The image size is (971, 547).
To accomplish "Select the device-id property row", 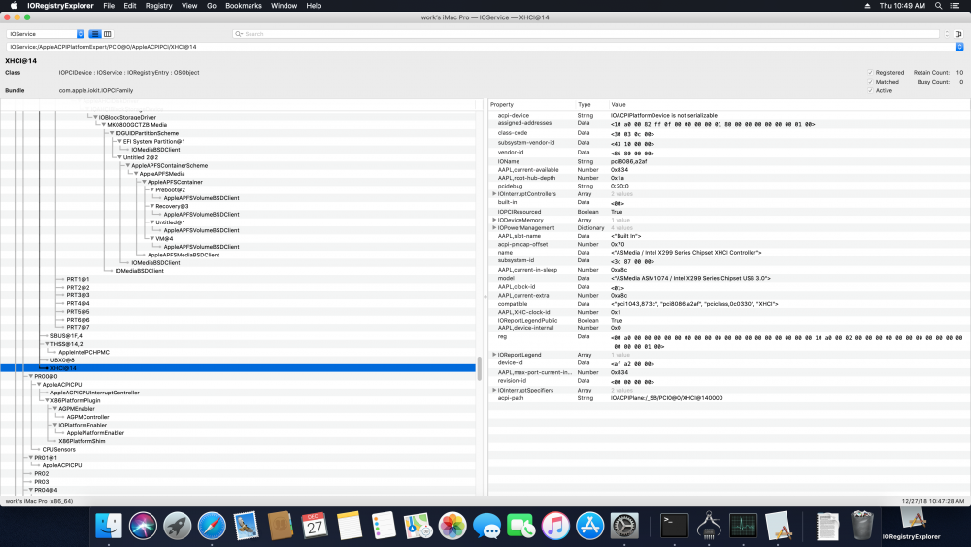I will click(729, 363).
